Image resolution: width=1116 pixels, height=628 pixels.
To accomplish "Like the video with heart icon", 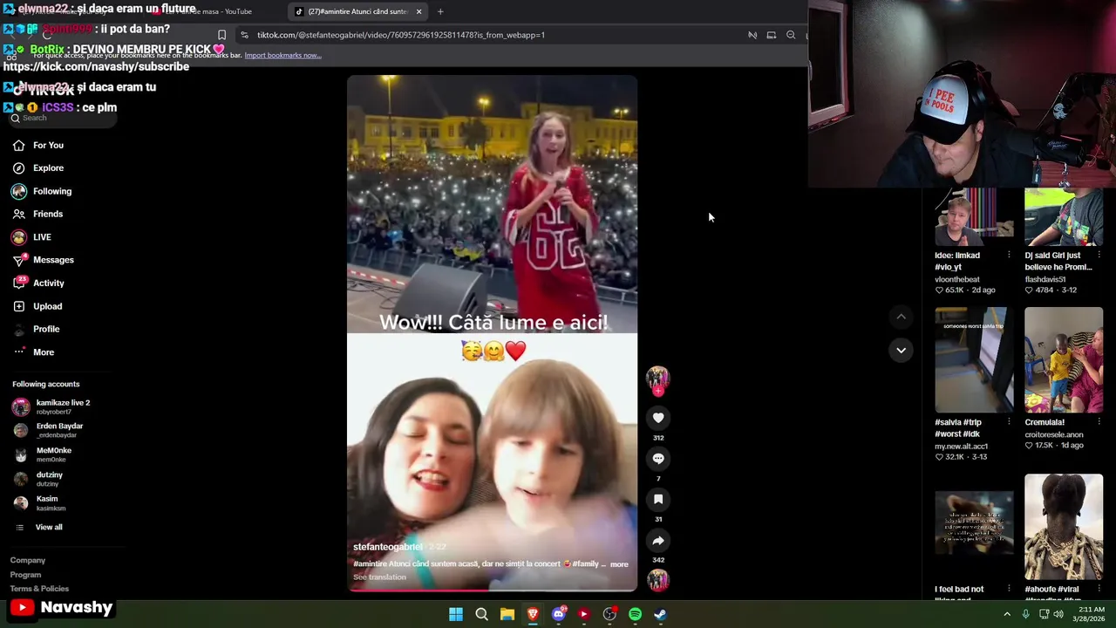I will coord(658,418).
